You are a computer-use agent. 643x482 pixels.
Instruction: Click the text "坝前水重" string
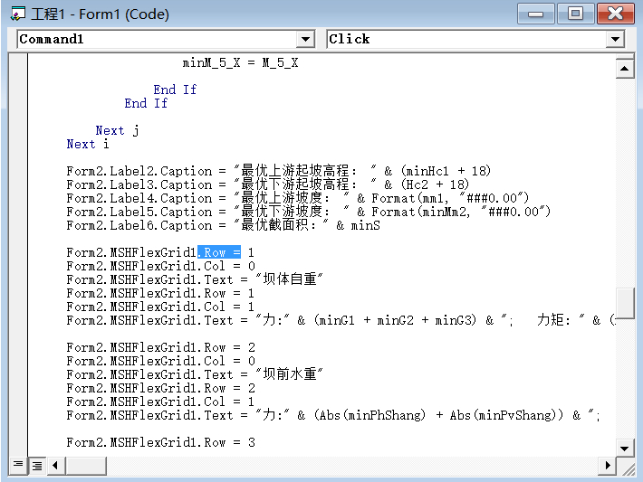pyautogui.click(x=289, y=374)
